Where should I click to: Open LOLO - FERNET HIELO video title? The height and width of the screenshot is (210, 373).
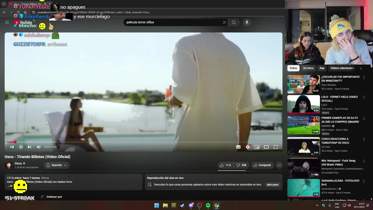[x=339, y=99]
